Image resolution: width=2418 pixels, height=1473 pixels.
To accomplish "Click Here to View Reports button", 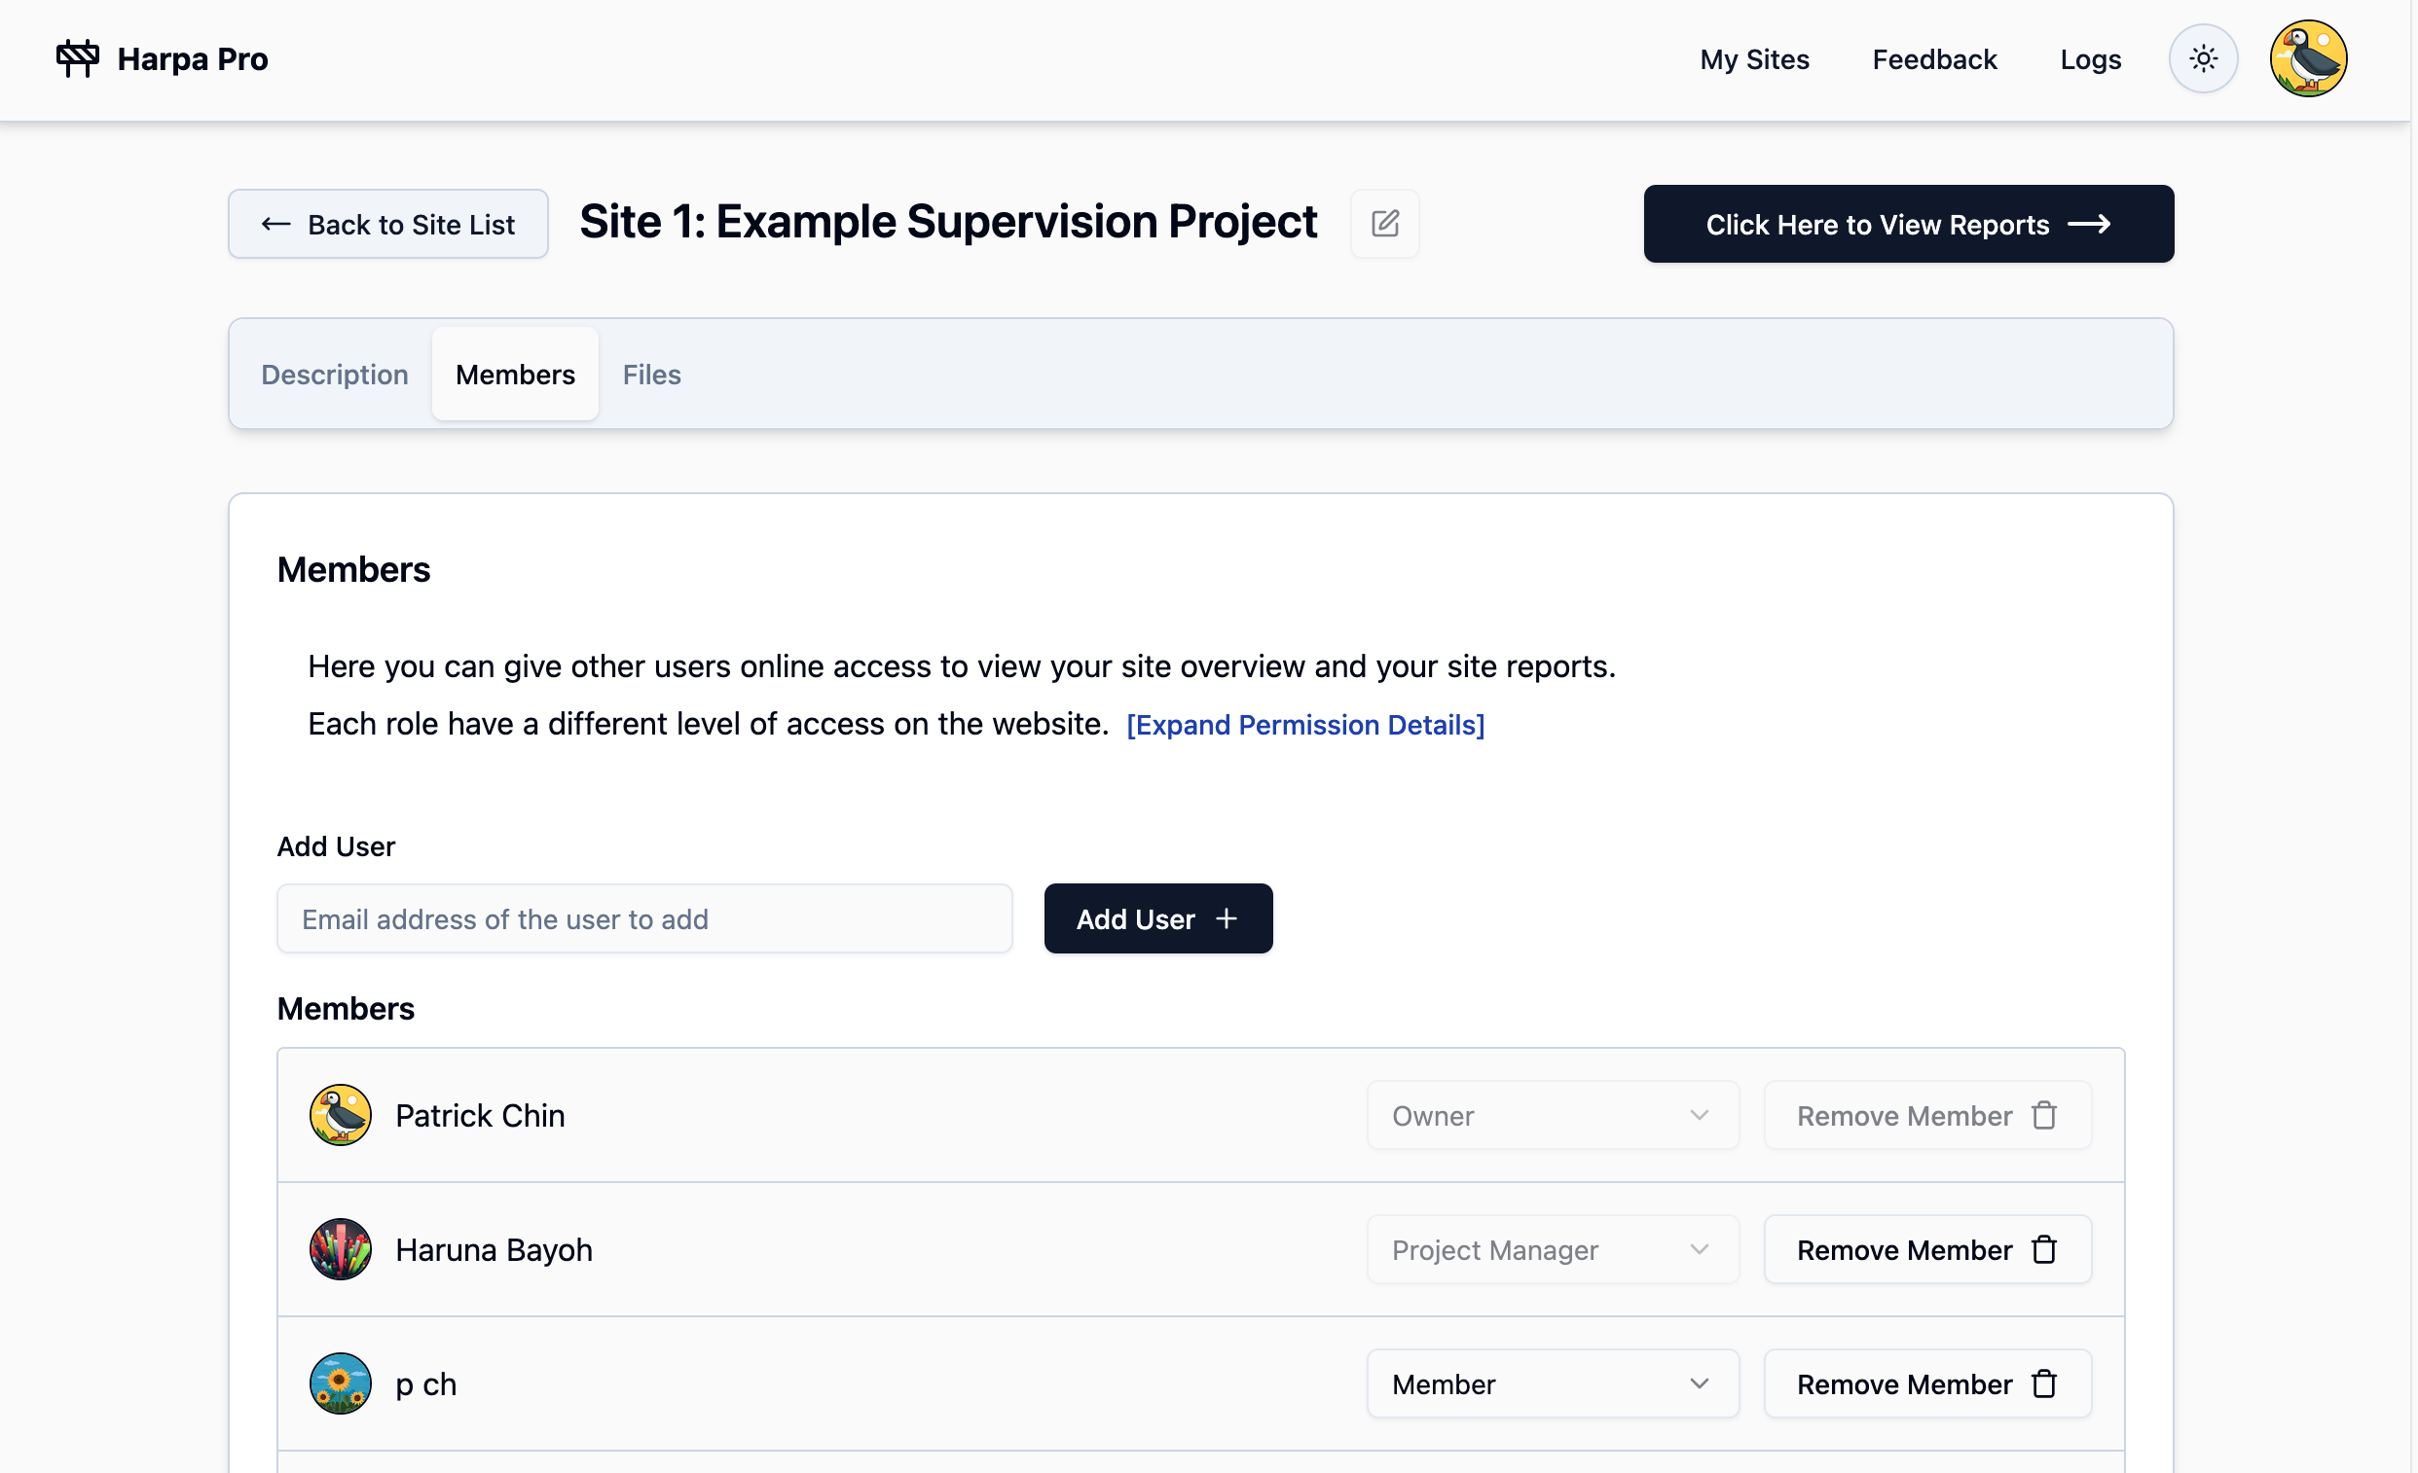I will pyautogui.click(x=1909, y=224).
